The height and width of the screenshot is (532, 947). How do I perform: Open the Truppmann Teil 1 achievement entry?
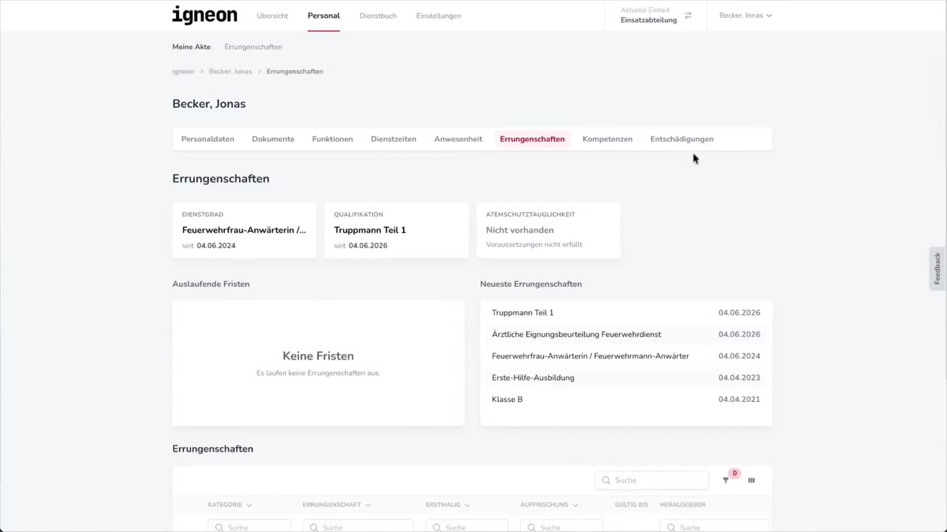tap(626, 313)
